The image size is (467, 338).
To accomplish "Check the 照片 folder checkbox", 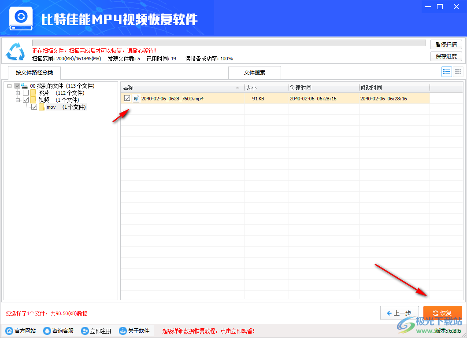I will tap(26, 93).
